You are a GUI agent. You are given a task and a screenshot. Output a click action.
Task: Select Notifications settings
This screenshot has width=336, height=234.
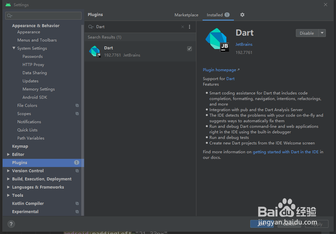pos(29,122)
